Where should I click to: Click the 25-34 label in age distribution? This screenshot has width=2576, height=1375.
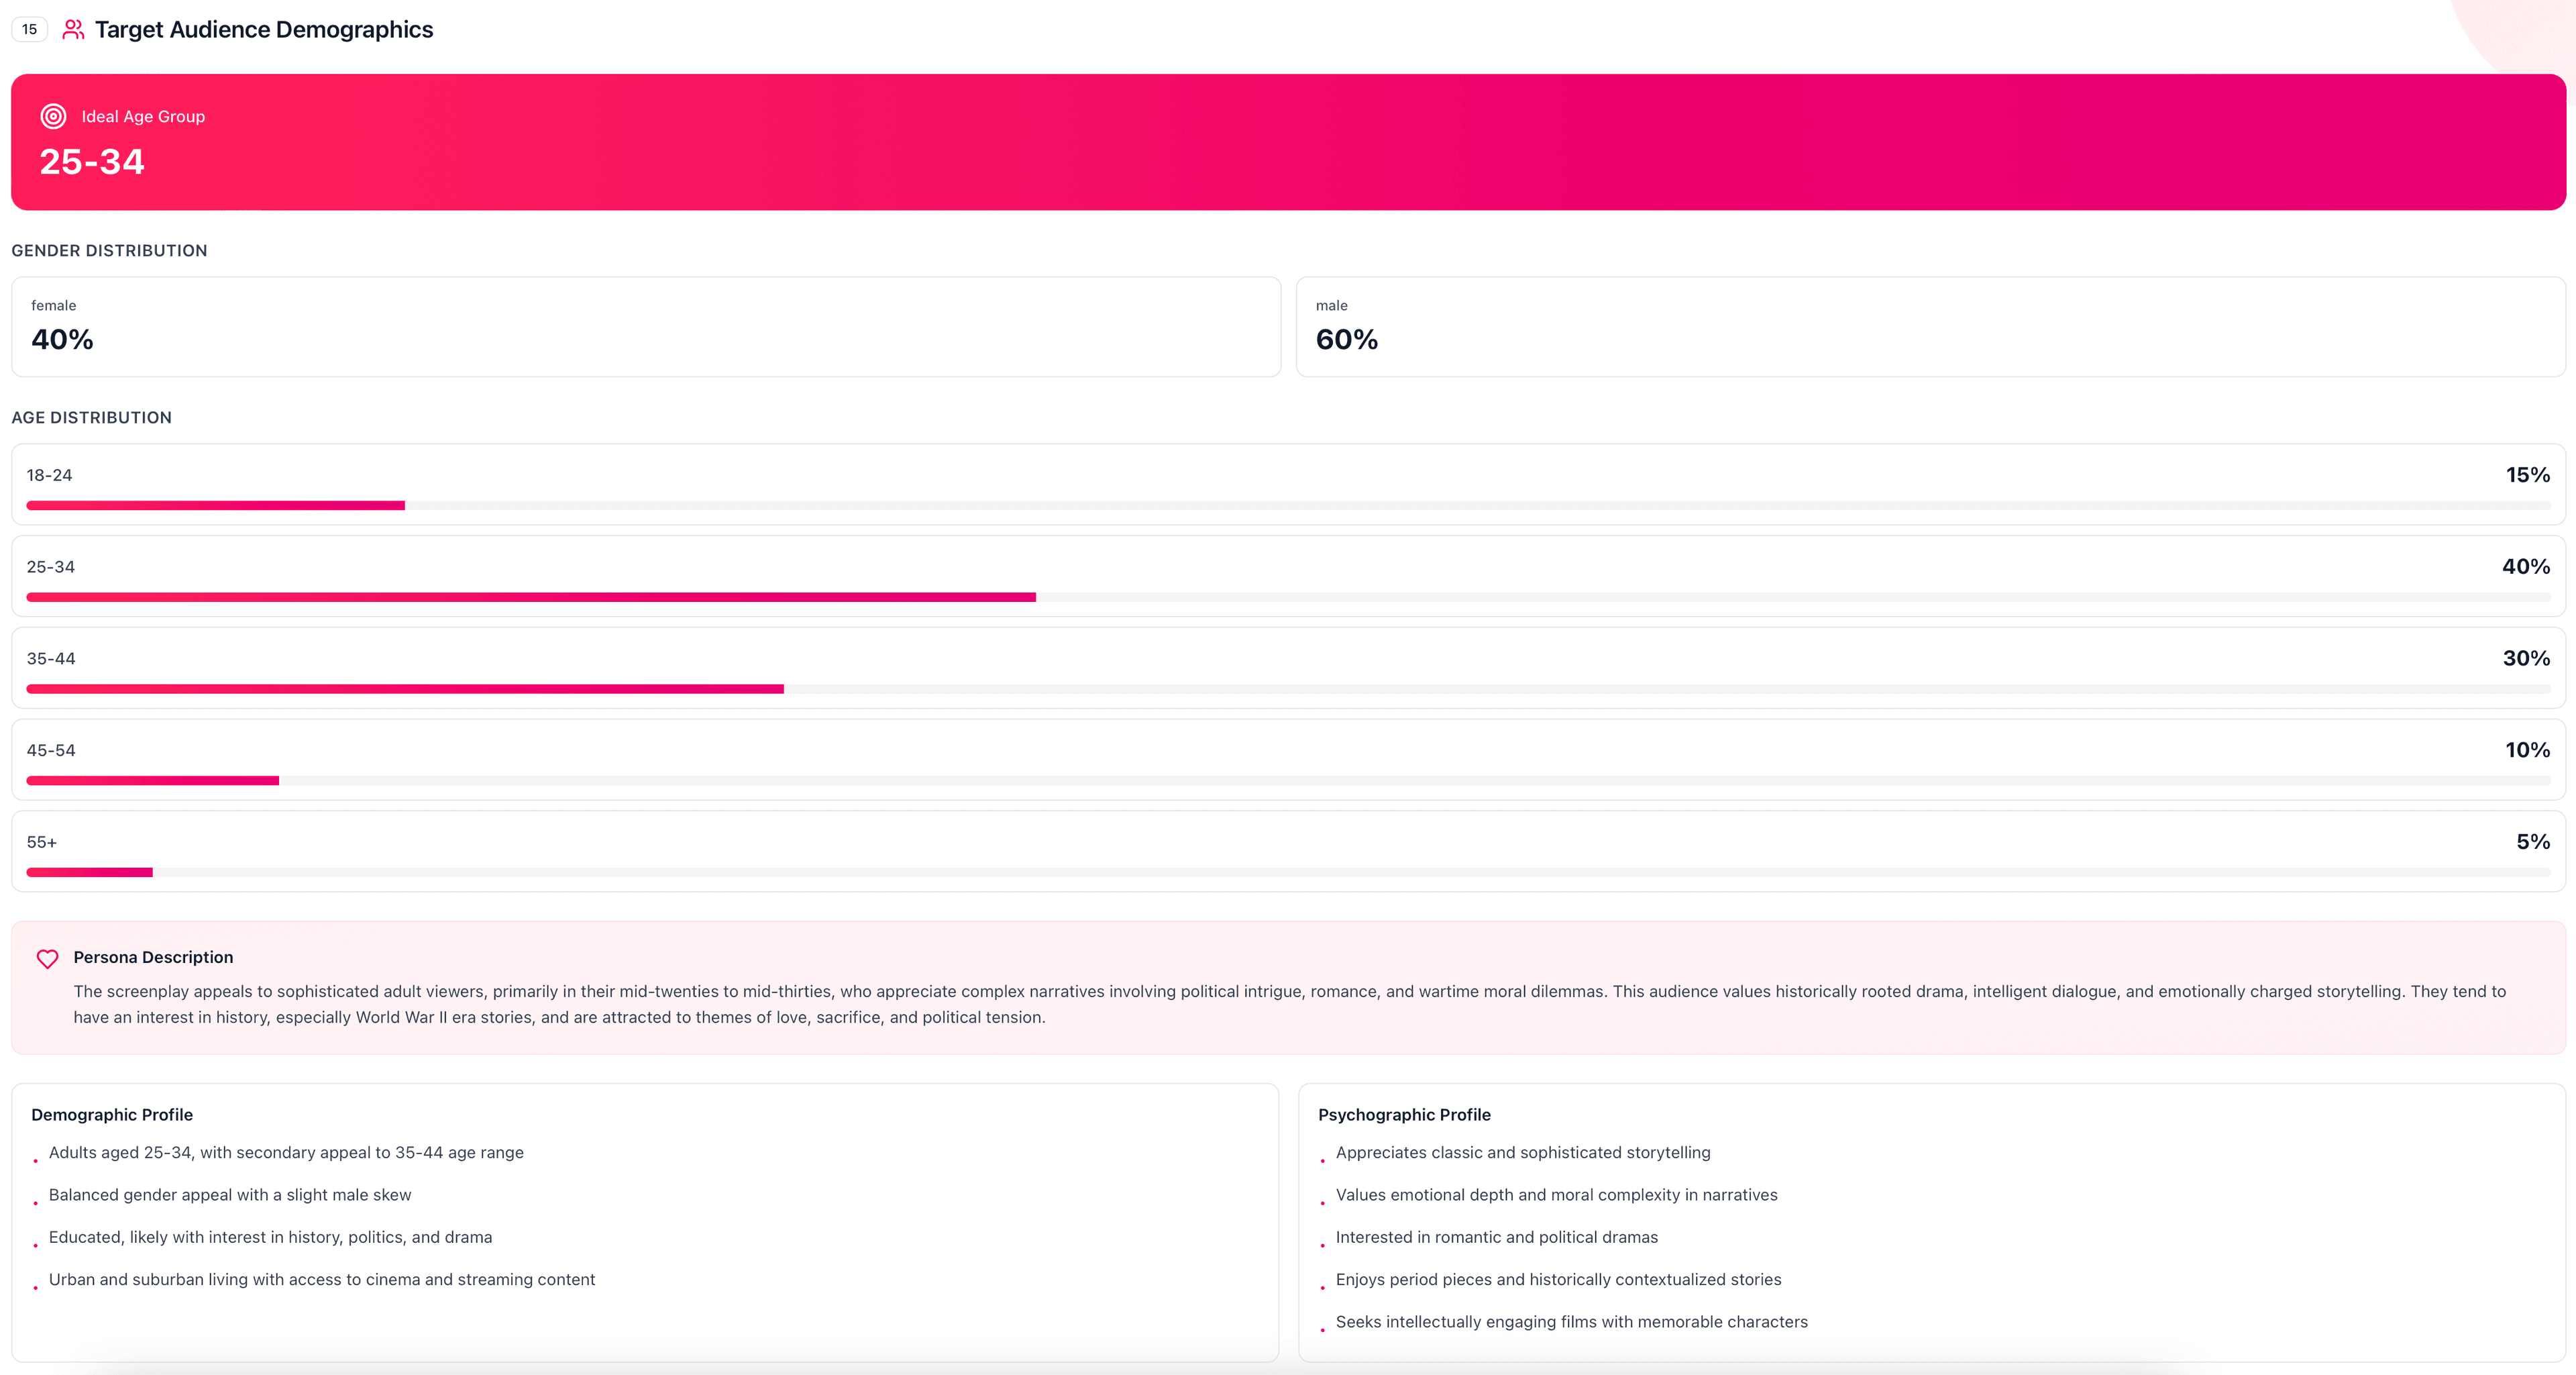point(50,568)
